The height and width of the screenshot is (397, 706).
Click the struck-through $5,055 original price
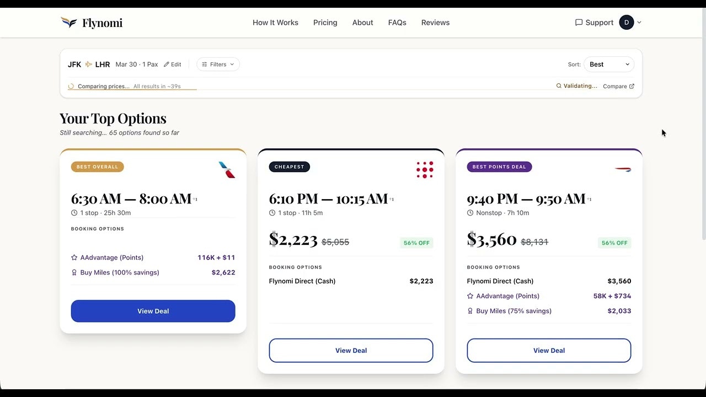point(335,242)
